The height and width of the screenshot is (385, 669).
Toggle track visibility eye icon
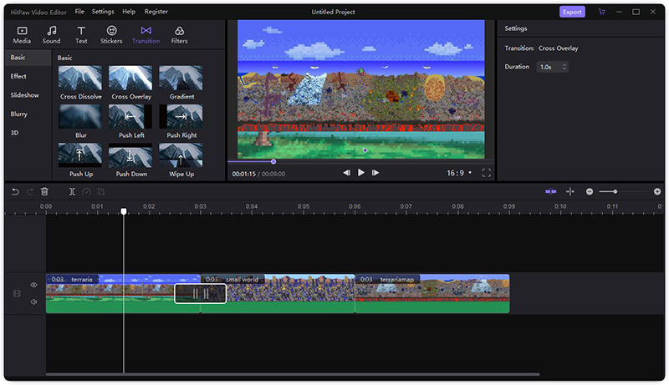[x=33, y=285]
